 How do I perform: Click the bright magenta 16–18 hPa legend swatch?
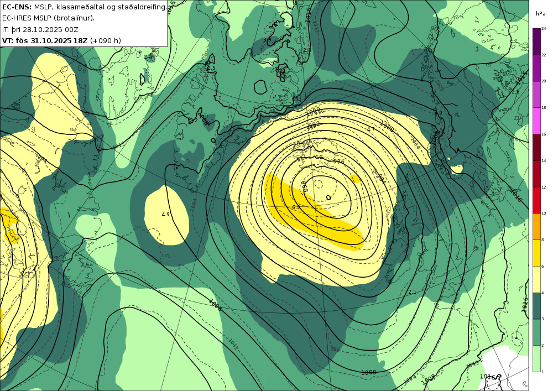(x=536, y=121)
